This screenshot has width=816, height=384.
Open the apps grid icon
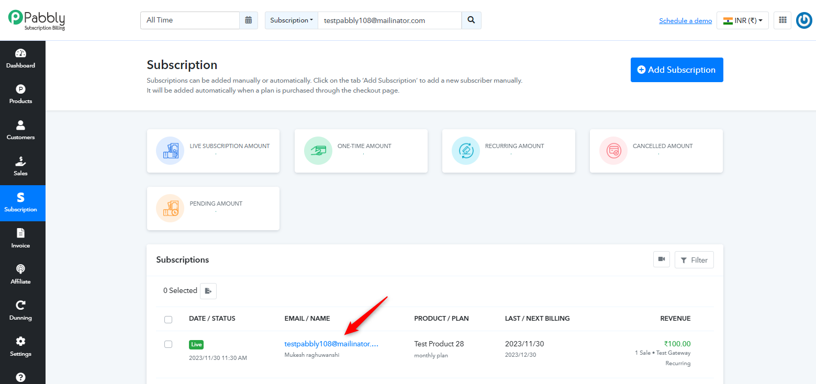pos(783,20)
